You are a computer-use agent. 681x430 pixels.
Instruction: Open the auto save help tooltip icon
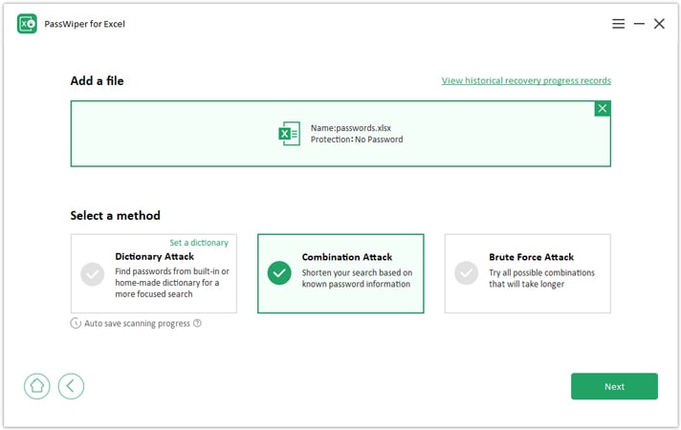(x=197, y=323)
